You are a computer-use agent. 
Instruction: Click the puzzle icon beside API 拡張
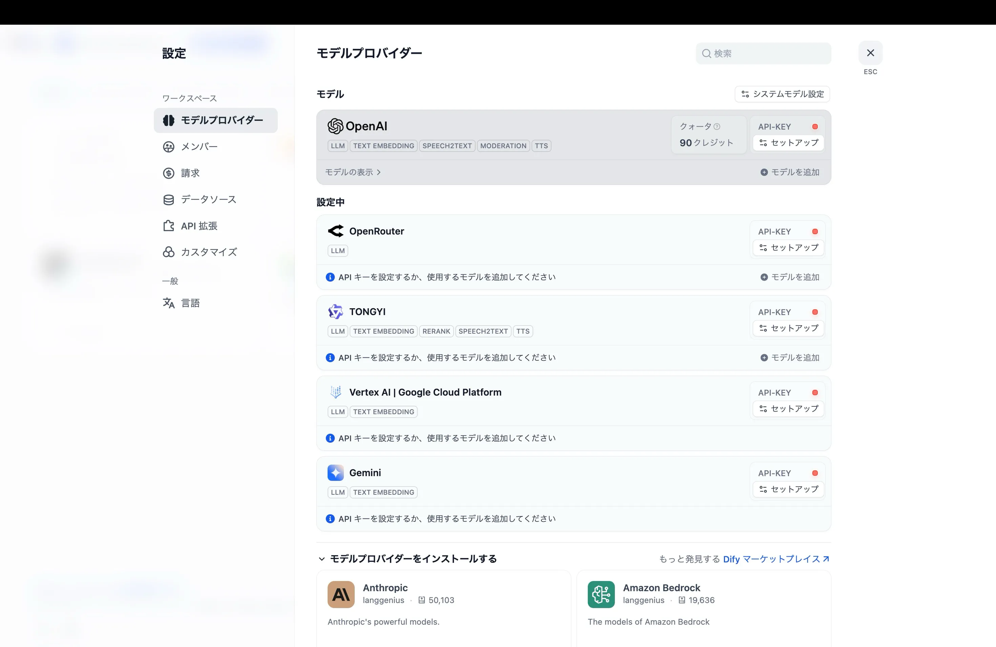(x=169, y=226)
